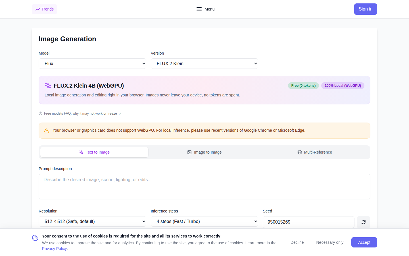This screenshot has width=409, height=256.
Task: Click the cookie icon in consent banner
Action: tap(35, 238)
